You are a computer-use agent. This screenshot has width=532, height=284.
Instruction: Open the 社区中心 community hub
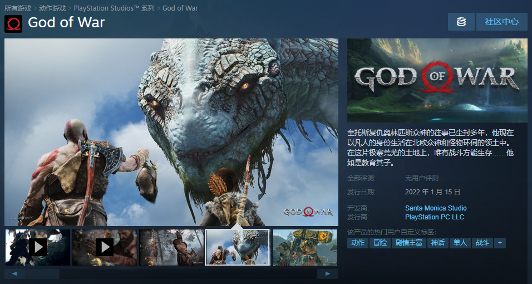pos(502,22)
